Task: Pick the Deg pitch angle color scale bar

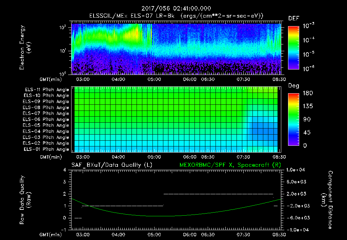Action: (x=293, y=119)
